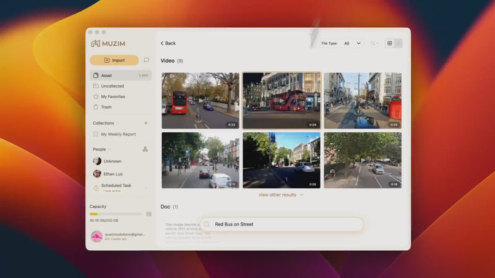Click the storage details icon near Capacity

[x=148, y=214]
